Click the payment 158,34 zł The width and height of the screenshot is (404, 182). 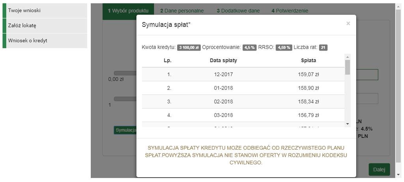tap(309, 101)
